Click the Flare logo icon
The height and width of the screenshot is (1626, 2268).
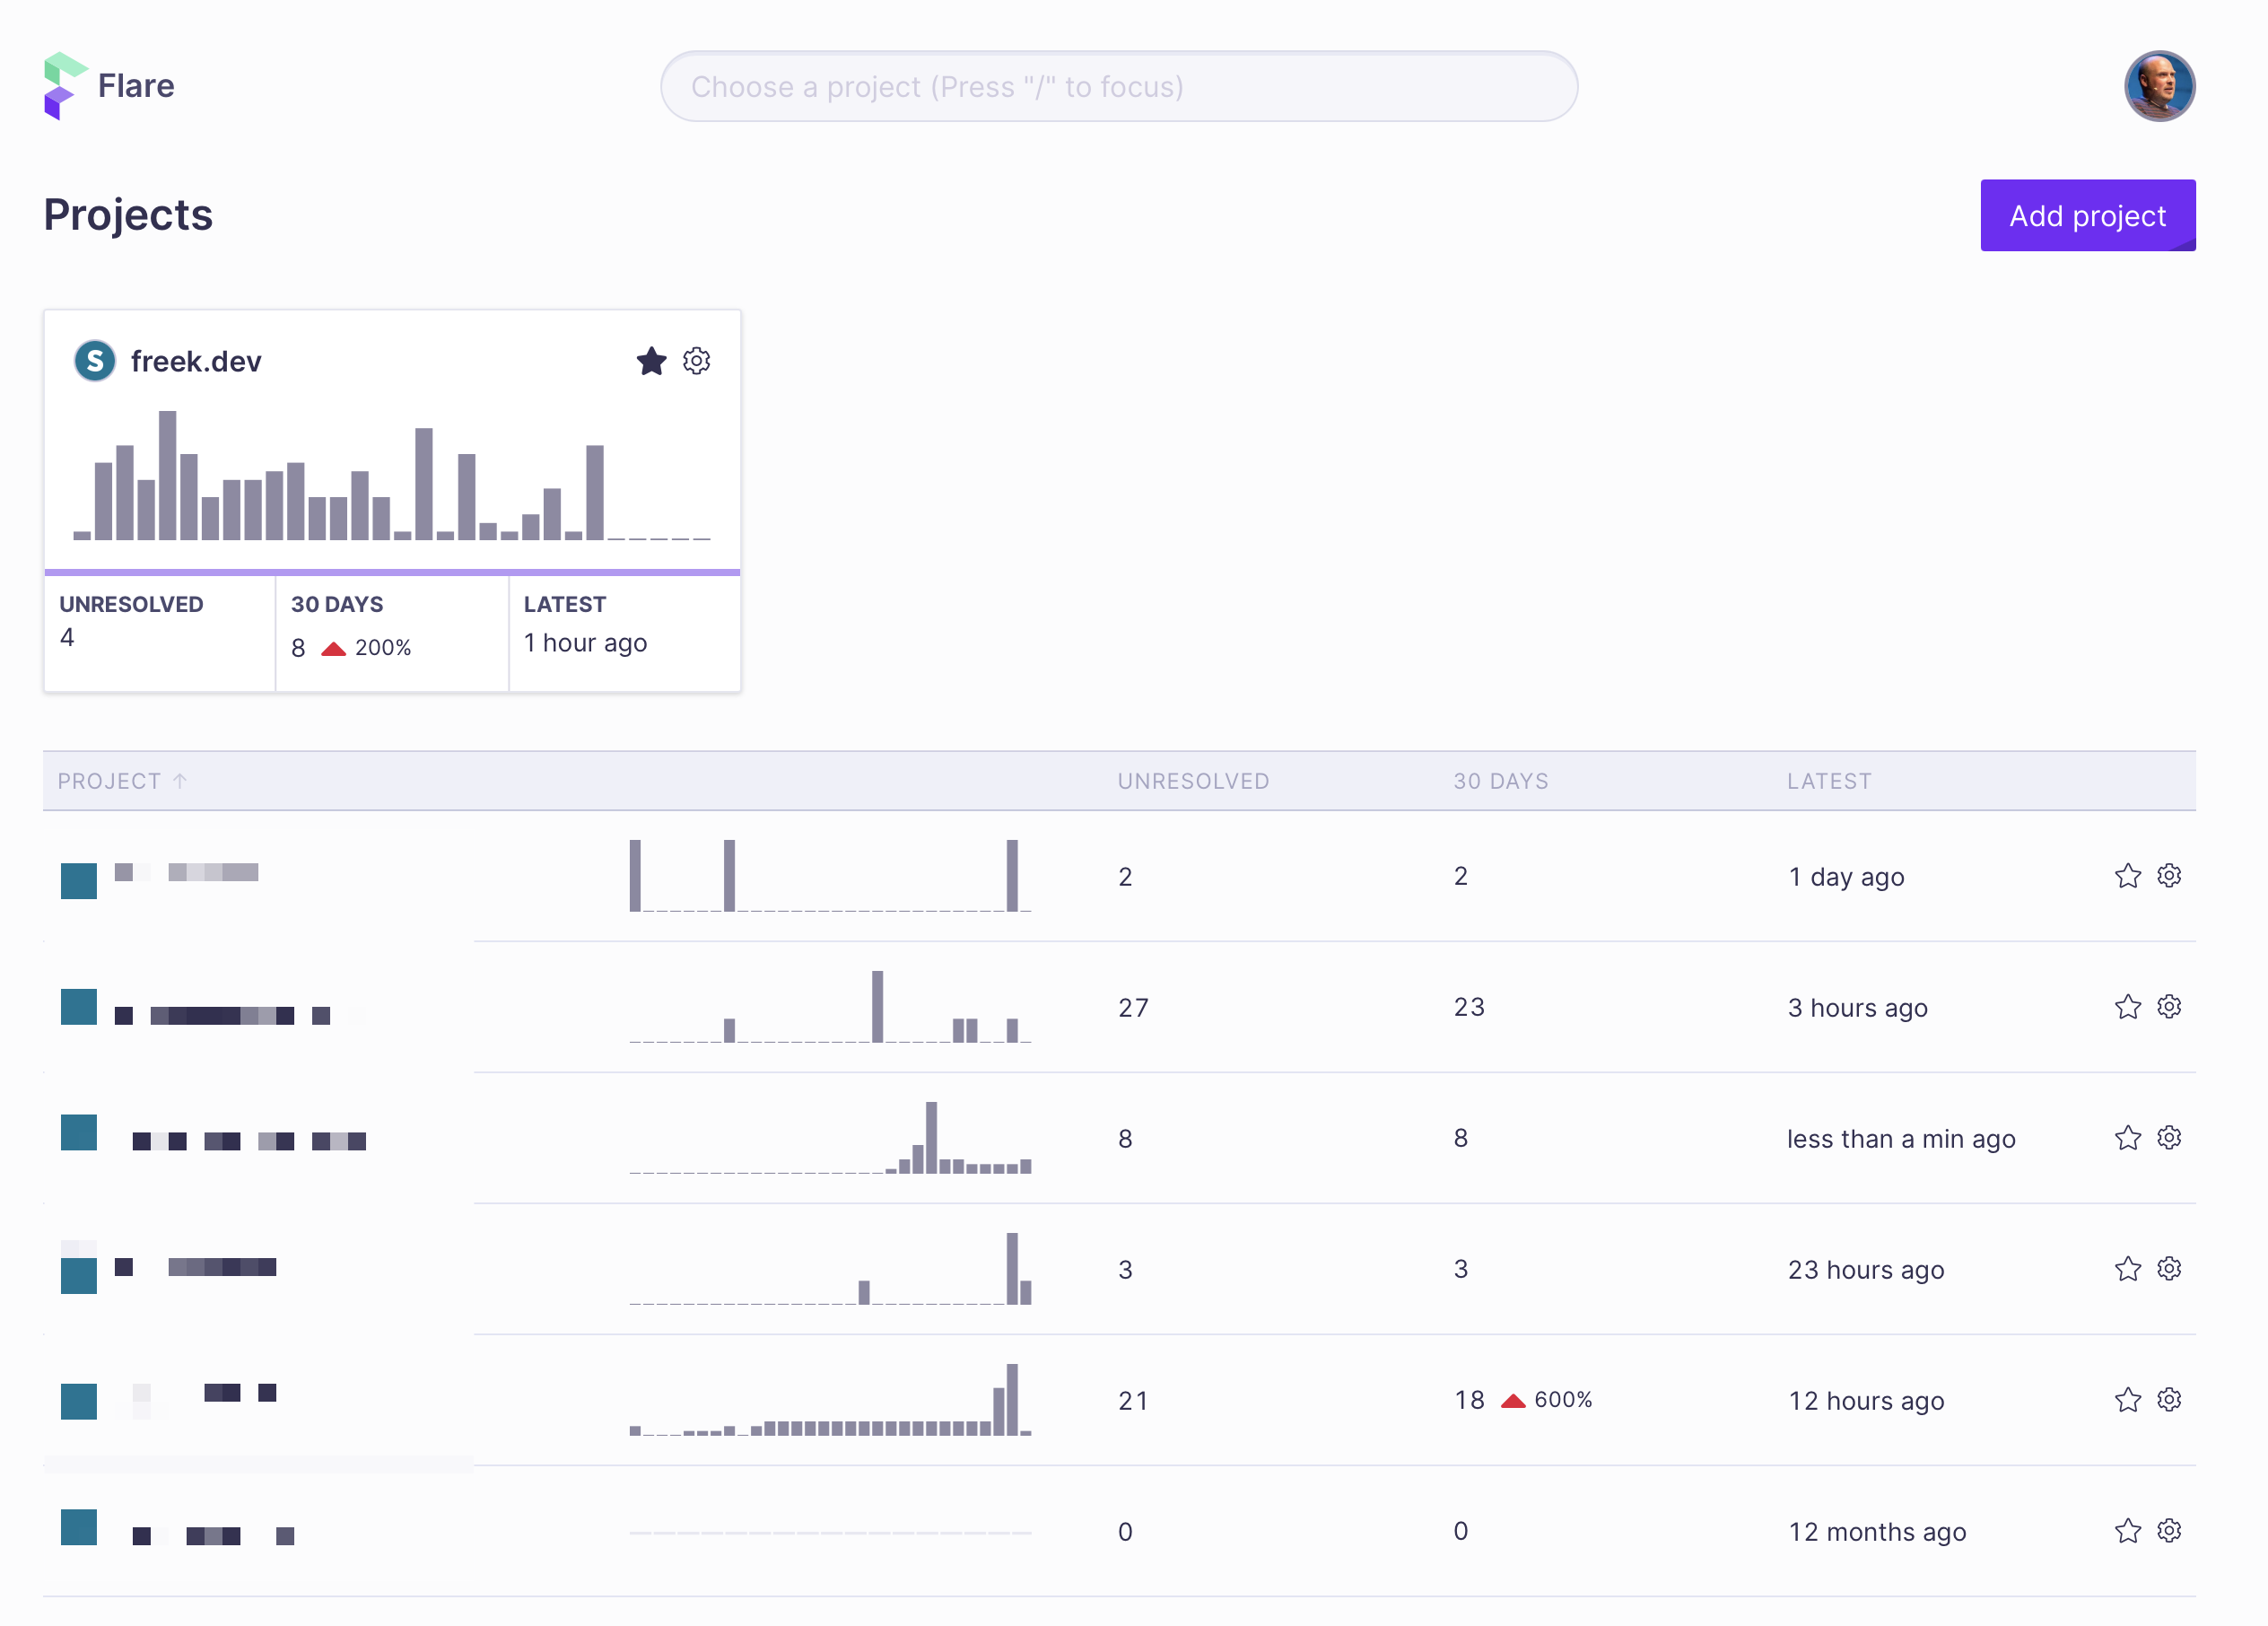[x=65, y=86]
